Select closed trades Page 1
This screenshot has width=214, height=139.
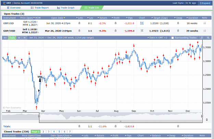[x=36, y=131]
